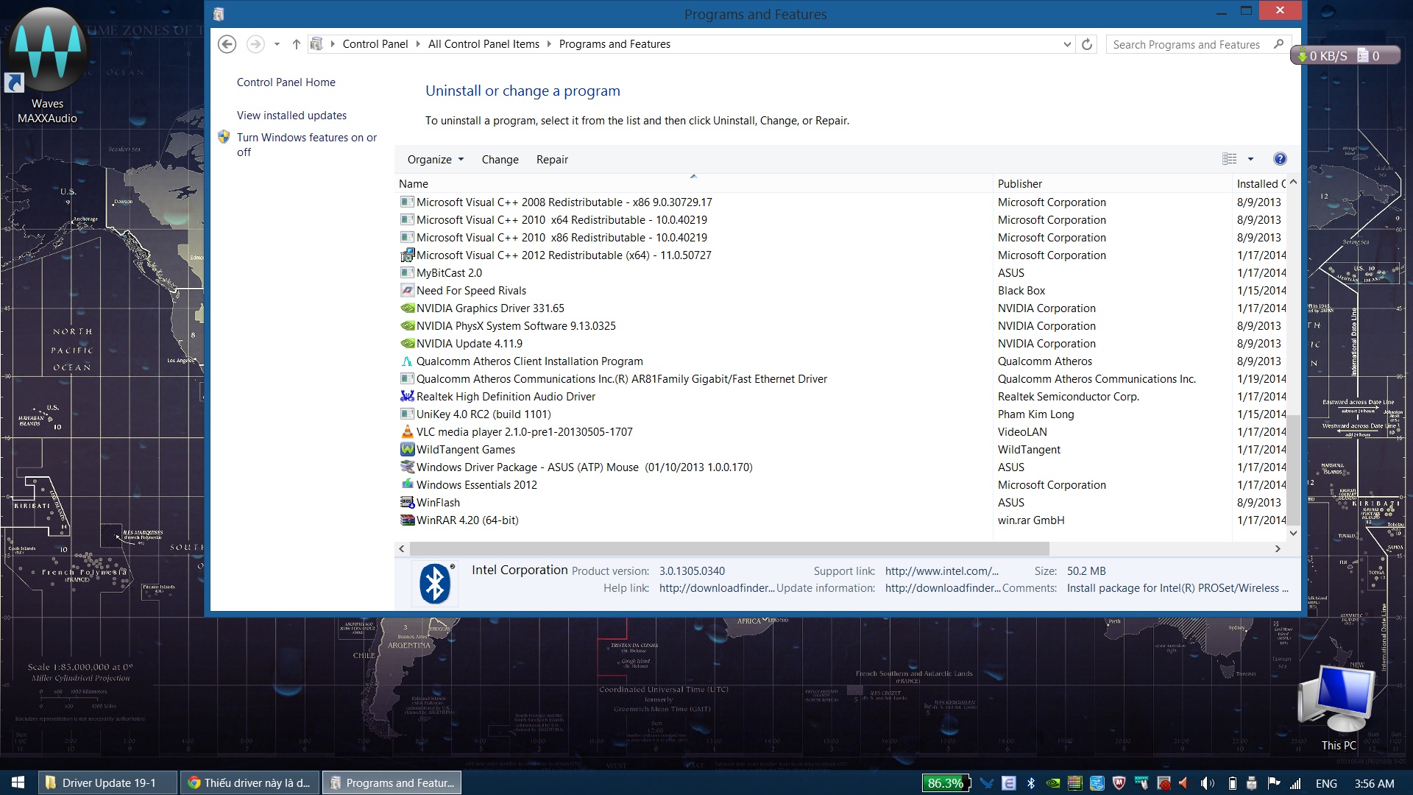
Task: Click the 3:56 AM clock
Action: [x=1374, y=783]
